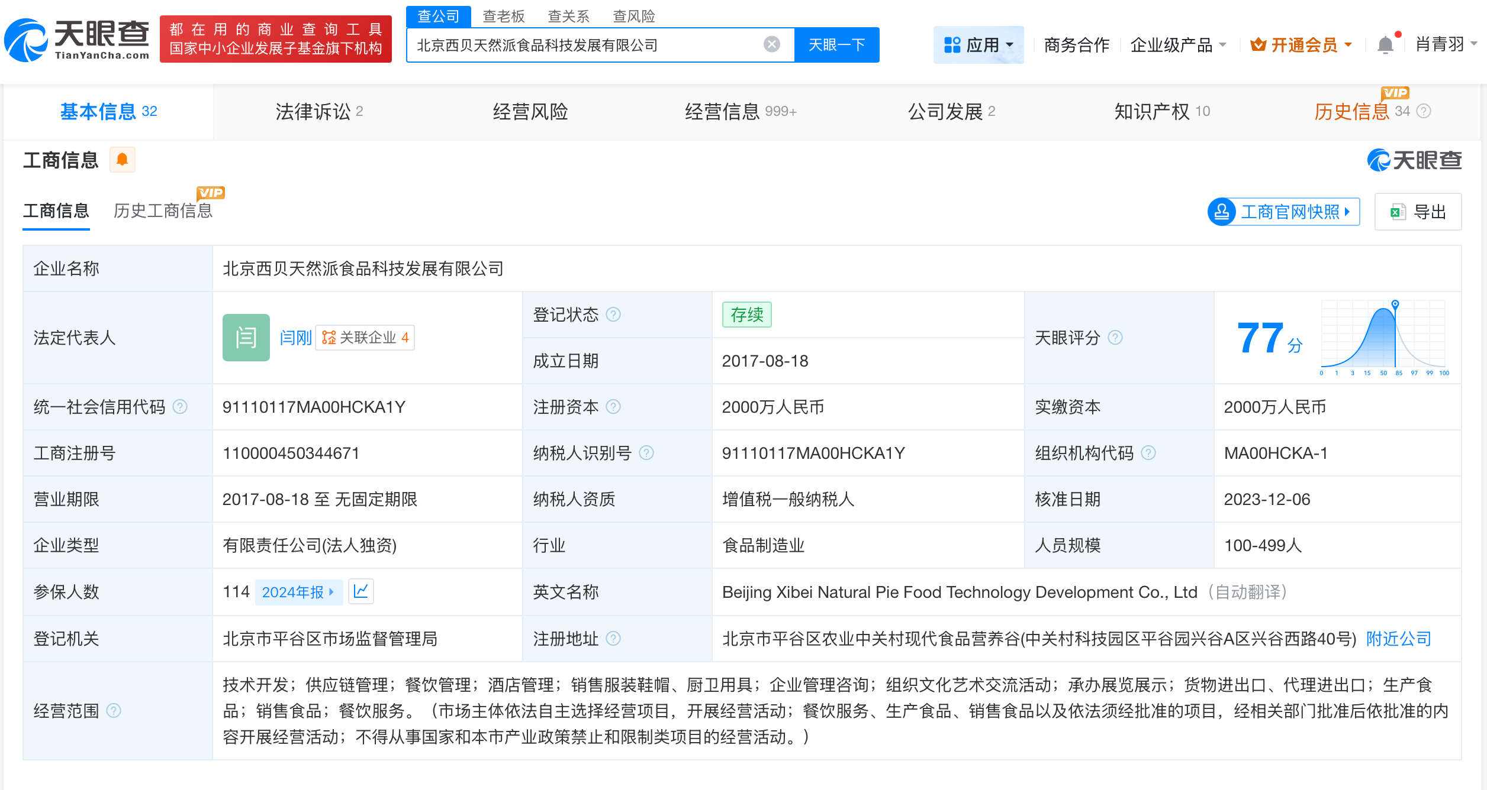1487x790 pixels.
Task: Expand the 企业级产品 dropdown
Action: (x=1223, y=44)
